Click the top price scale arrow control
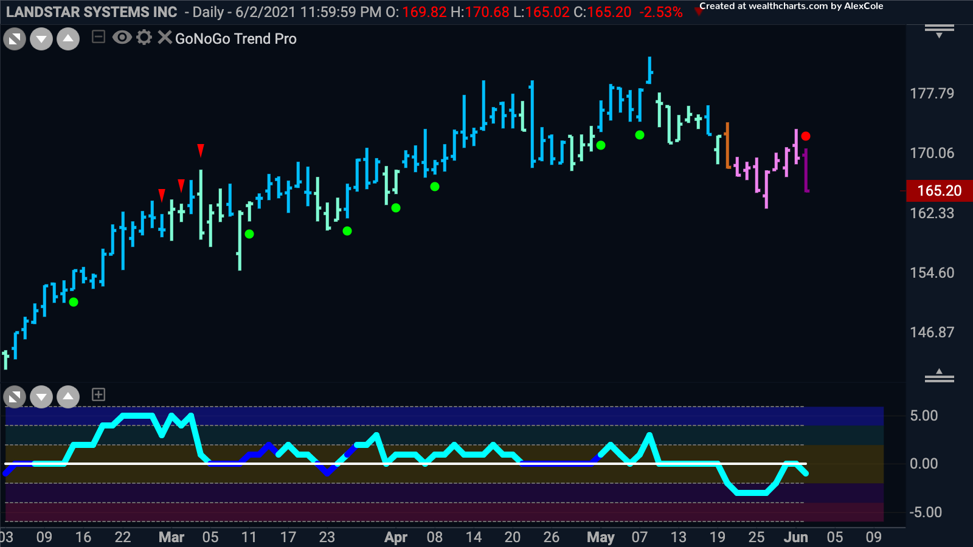 click(939, 31)
